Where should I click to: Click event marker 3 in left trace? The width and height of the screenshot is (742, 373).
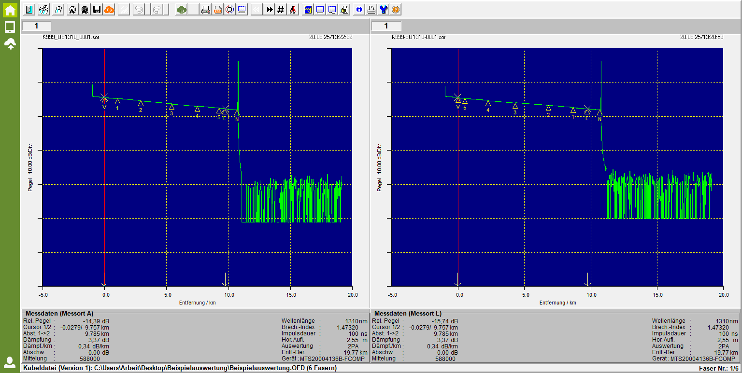(x=171, y=107)
